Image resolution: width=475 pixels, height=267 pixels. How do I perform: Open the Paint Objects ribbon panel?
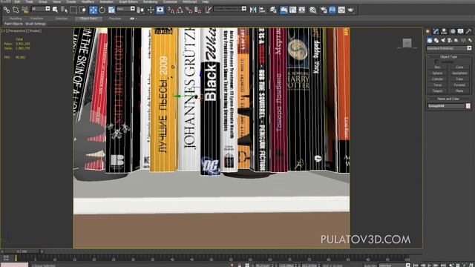pos(13,24)
